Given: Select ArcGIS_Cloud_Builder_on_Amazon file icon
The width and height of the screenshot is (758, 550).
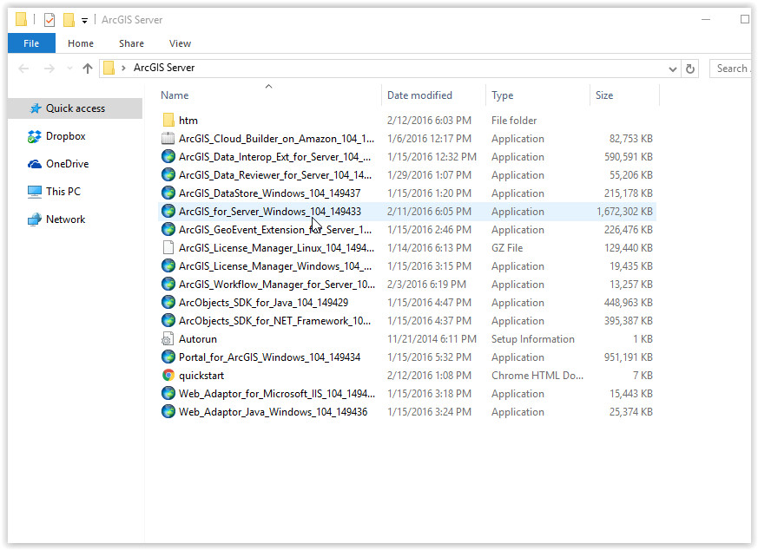Looking at the screenshot, I should 168,139.
